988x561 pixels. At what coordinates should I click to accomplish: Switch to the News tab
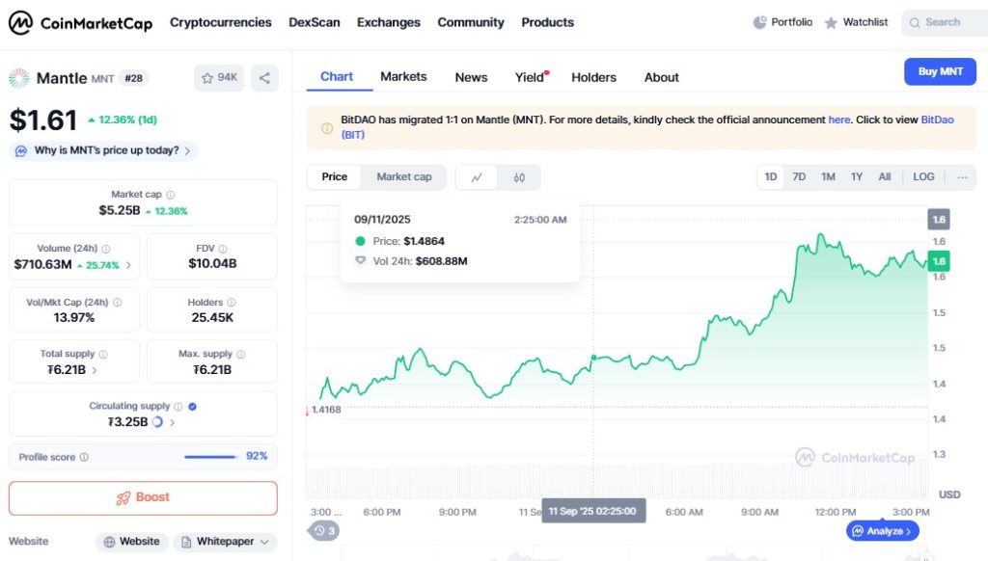point(471,77)
